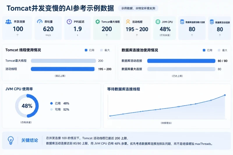Click the 数据库连接池最大连接 database icon
This screenshot has width=233, height=155.
[x=182, y=22]
